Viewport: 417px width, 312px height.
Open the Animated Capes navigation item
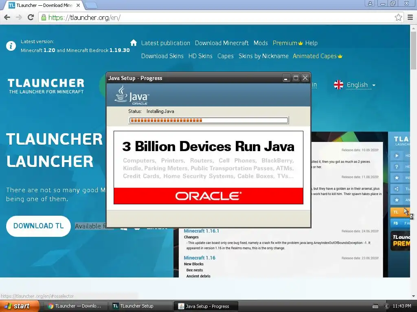pos(315,56)
